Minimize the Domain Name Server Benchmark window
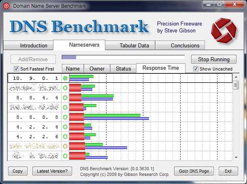247x184 pixels. pyautogui.click(x=209, y=4)
